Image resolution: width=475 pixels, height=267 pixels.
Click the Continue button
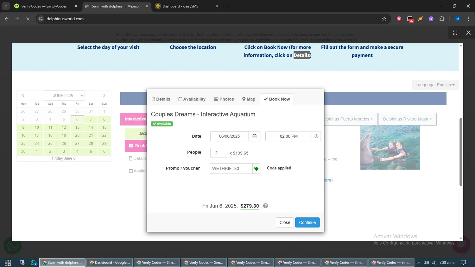tap(307, 222)
